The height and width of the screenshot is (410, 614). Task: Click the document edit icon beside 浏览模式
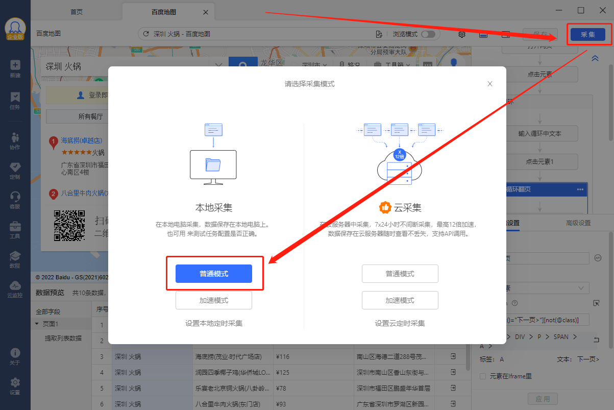[379, 34]
